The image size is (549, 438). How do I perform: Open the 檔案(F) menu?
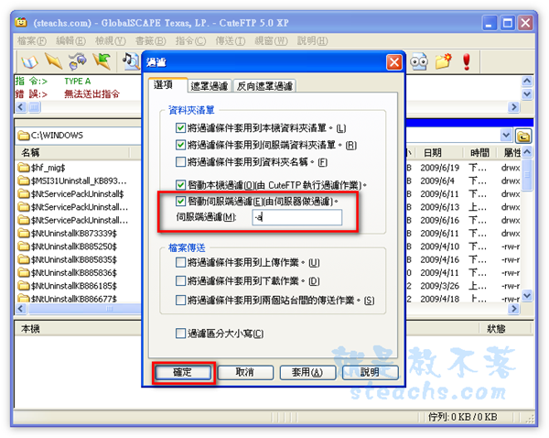click(32, 41)
